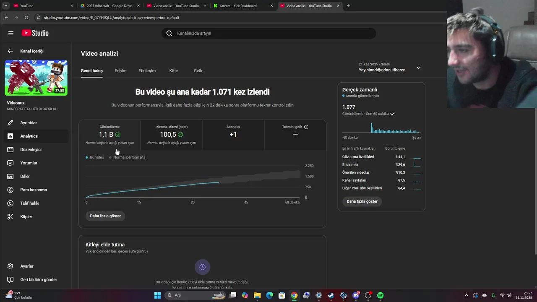Image resolution: width=537 pixels, height=302 pixels.
Task: Click Daha fazla göster in Gerçek zamanlı
Action: pyautogui.click(x=362, y=201)
